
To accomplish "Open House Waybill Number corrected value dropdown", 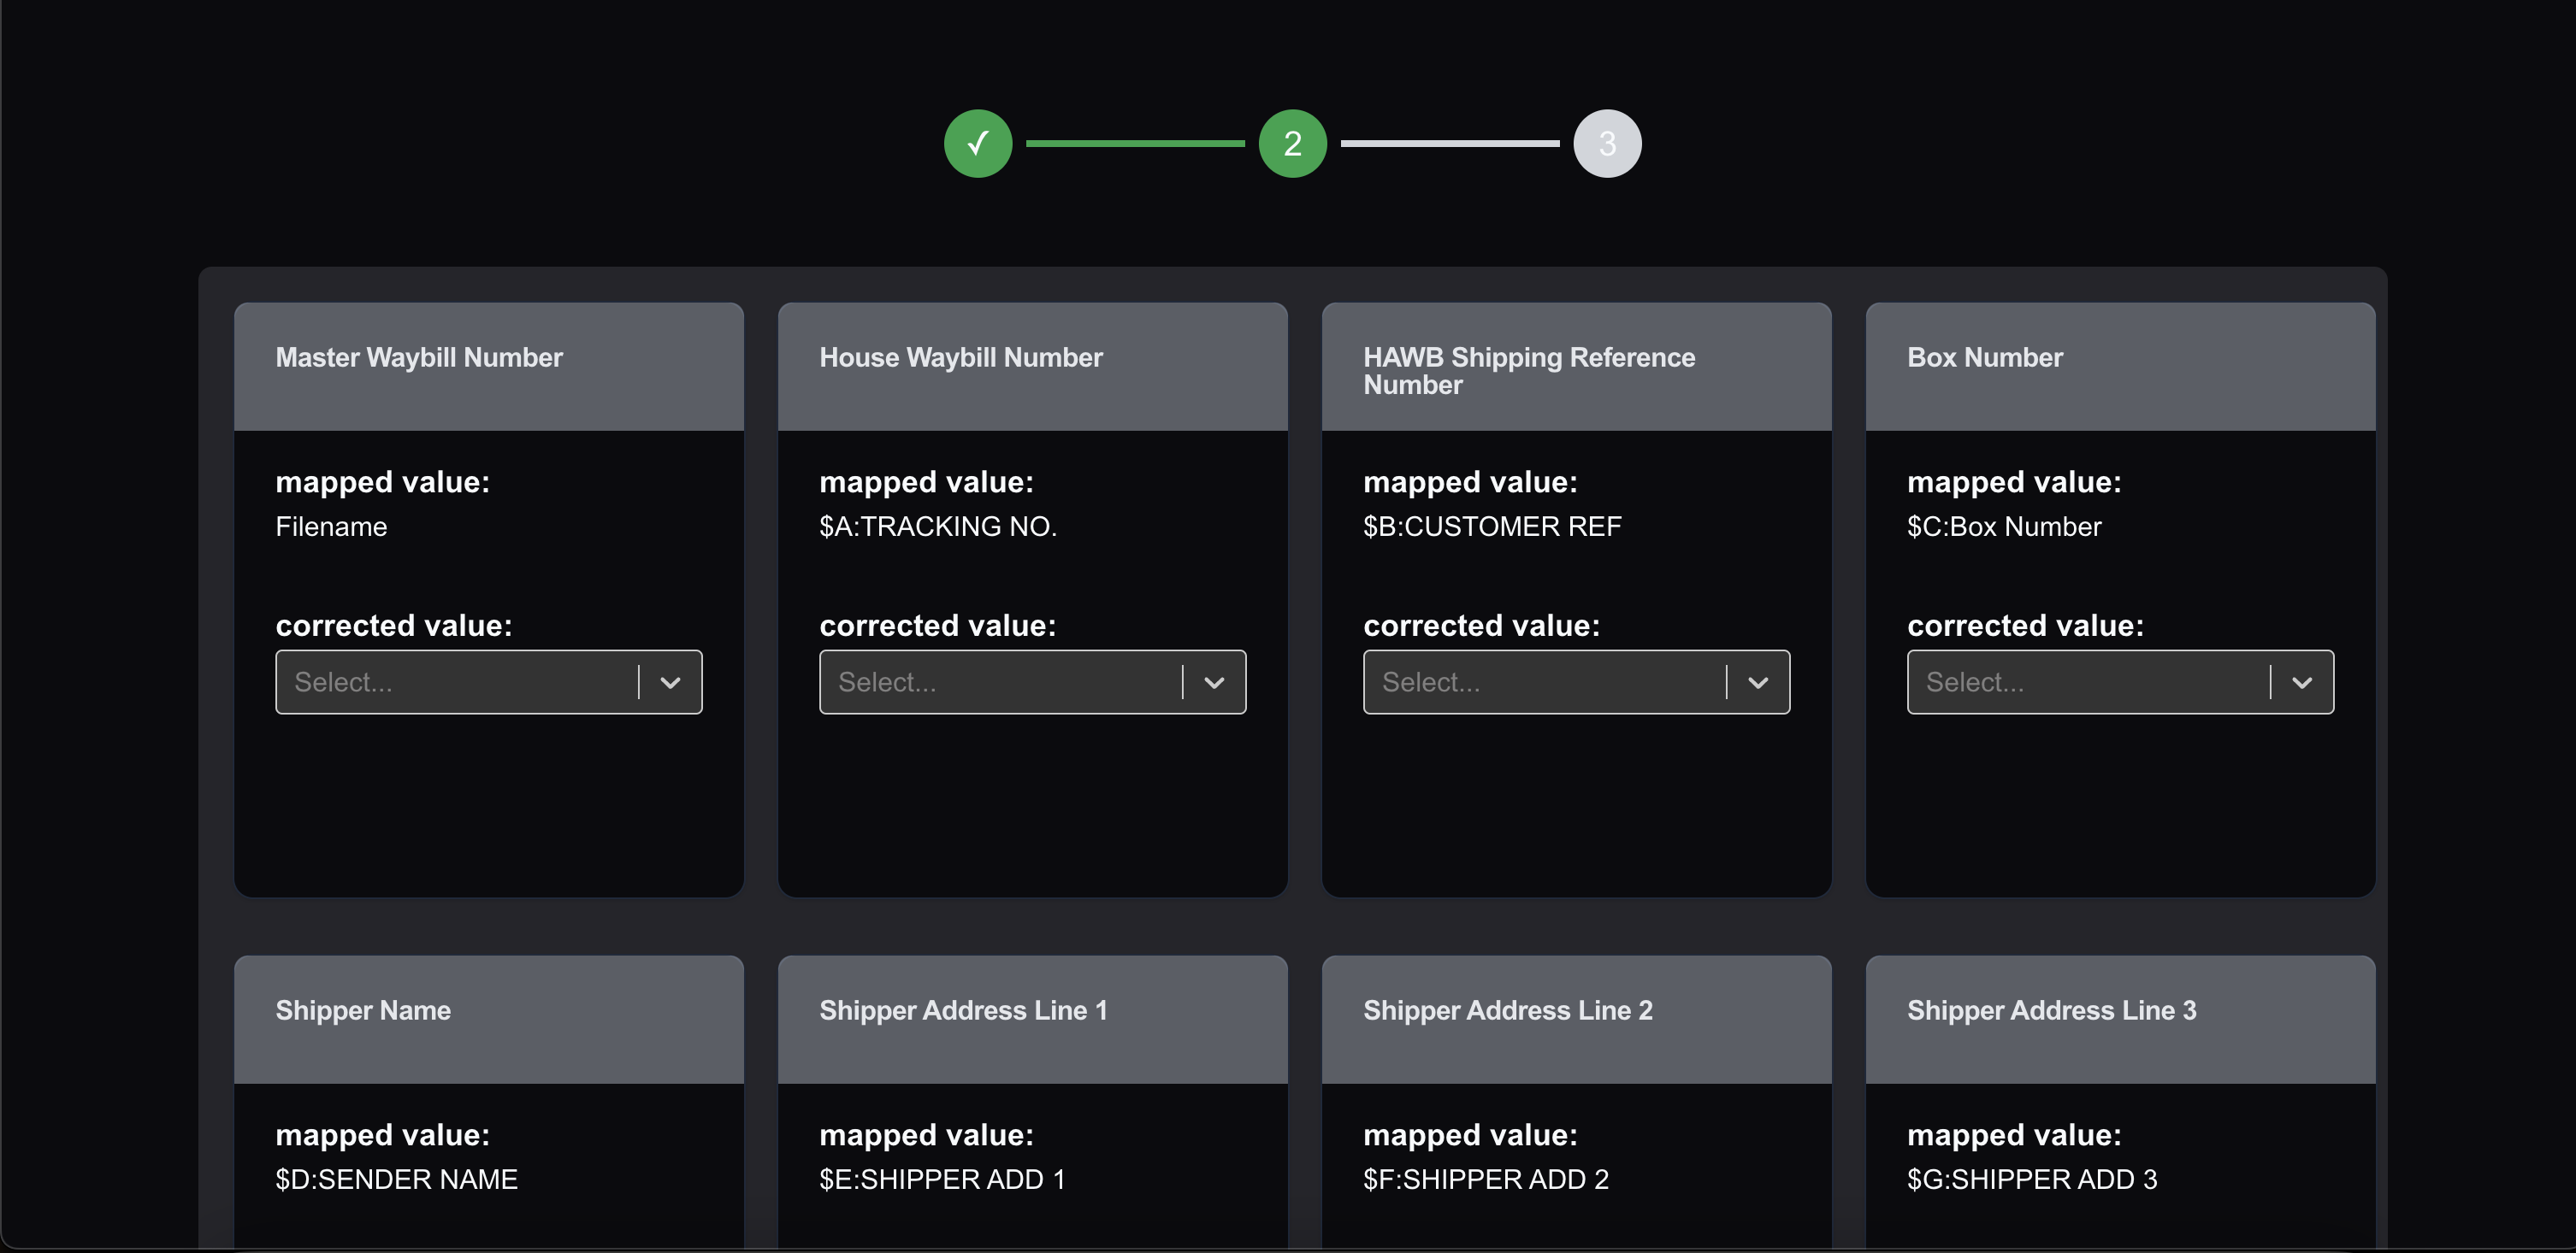I will [x=999, y=682].
